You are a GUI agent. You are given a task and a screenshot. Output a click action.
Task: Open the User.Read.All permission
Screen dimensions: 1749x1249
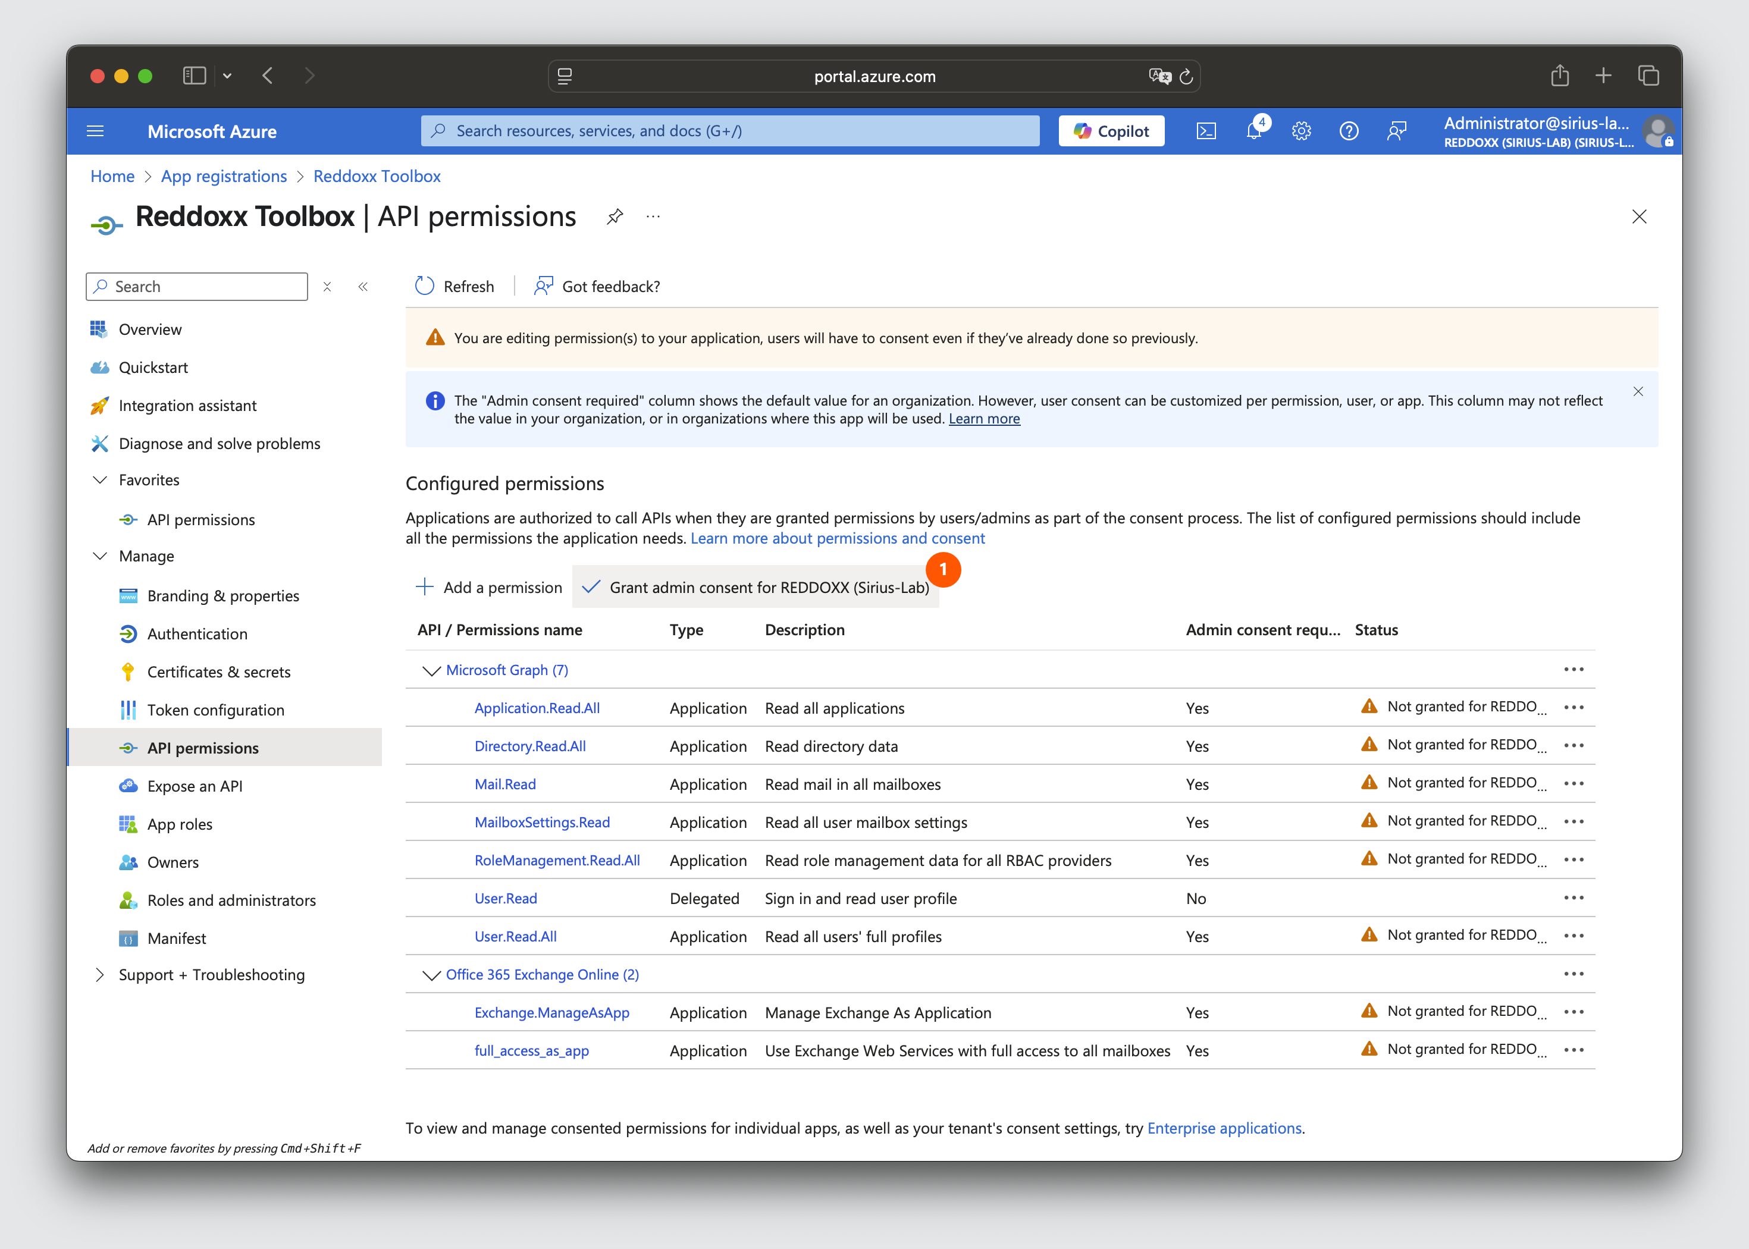[x=515, y=937]
